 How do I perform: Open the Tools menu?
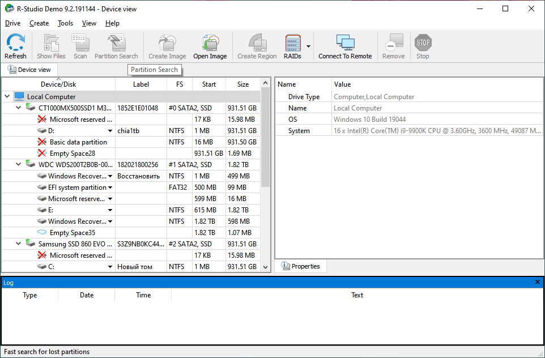pyautogui.click(x=65, y=23)
